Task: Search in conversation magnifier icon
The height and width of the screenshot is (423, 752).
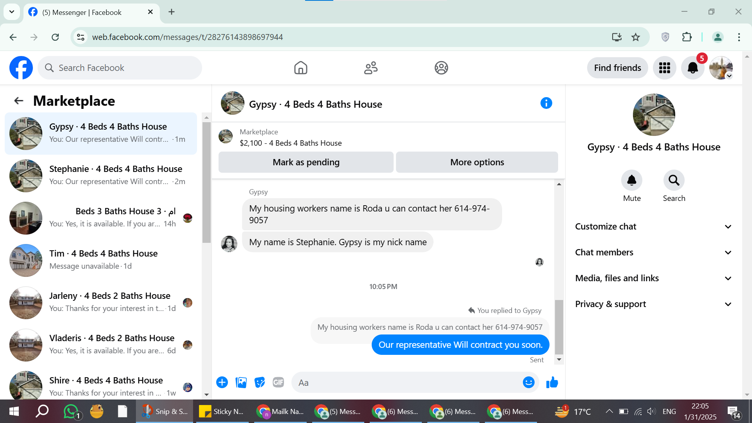Action: 674,180
